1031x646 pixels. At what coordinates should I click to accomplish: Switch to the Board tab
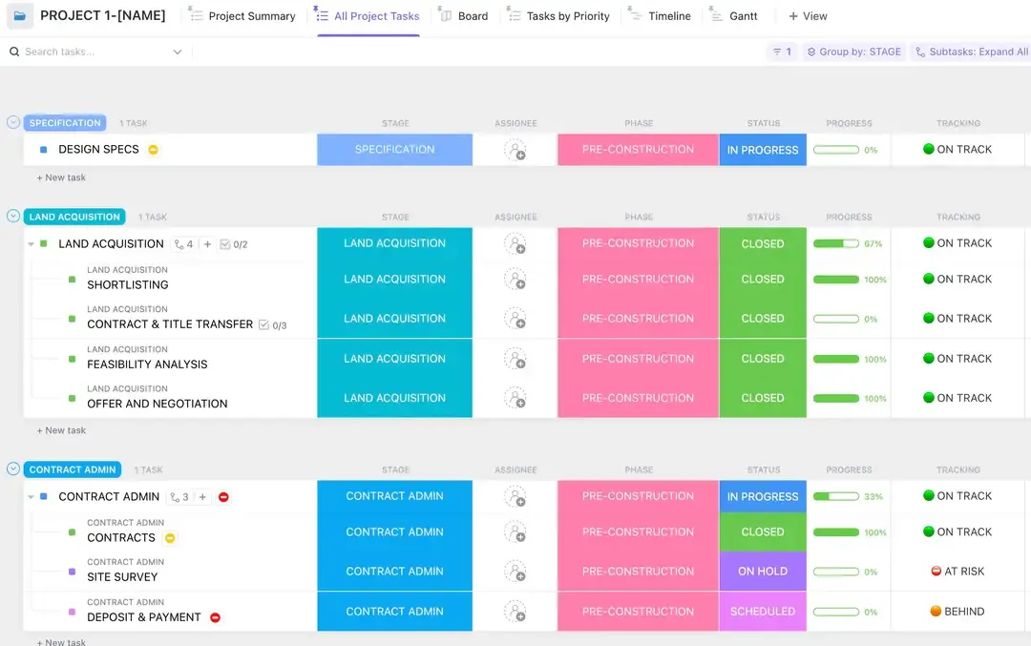(464, 16)
